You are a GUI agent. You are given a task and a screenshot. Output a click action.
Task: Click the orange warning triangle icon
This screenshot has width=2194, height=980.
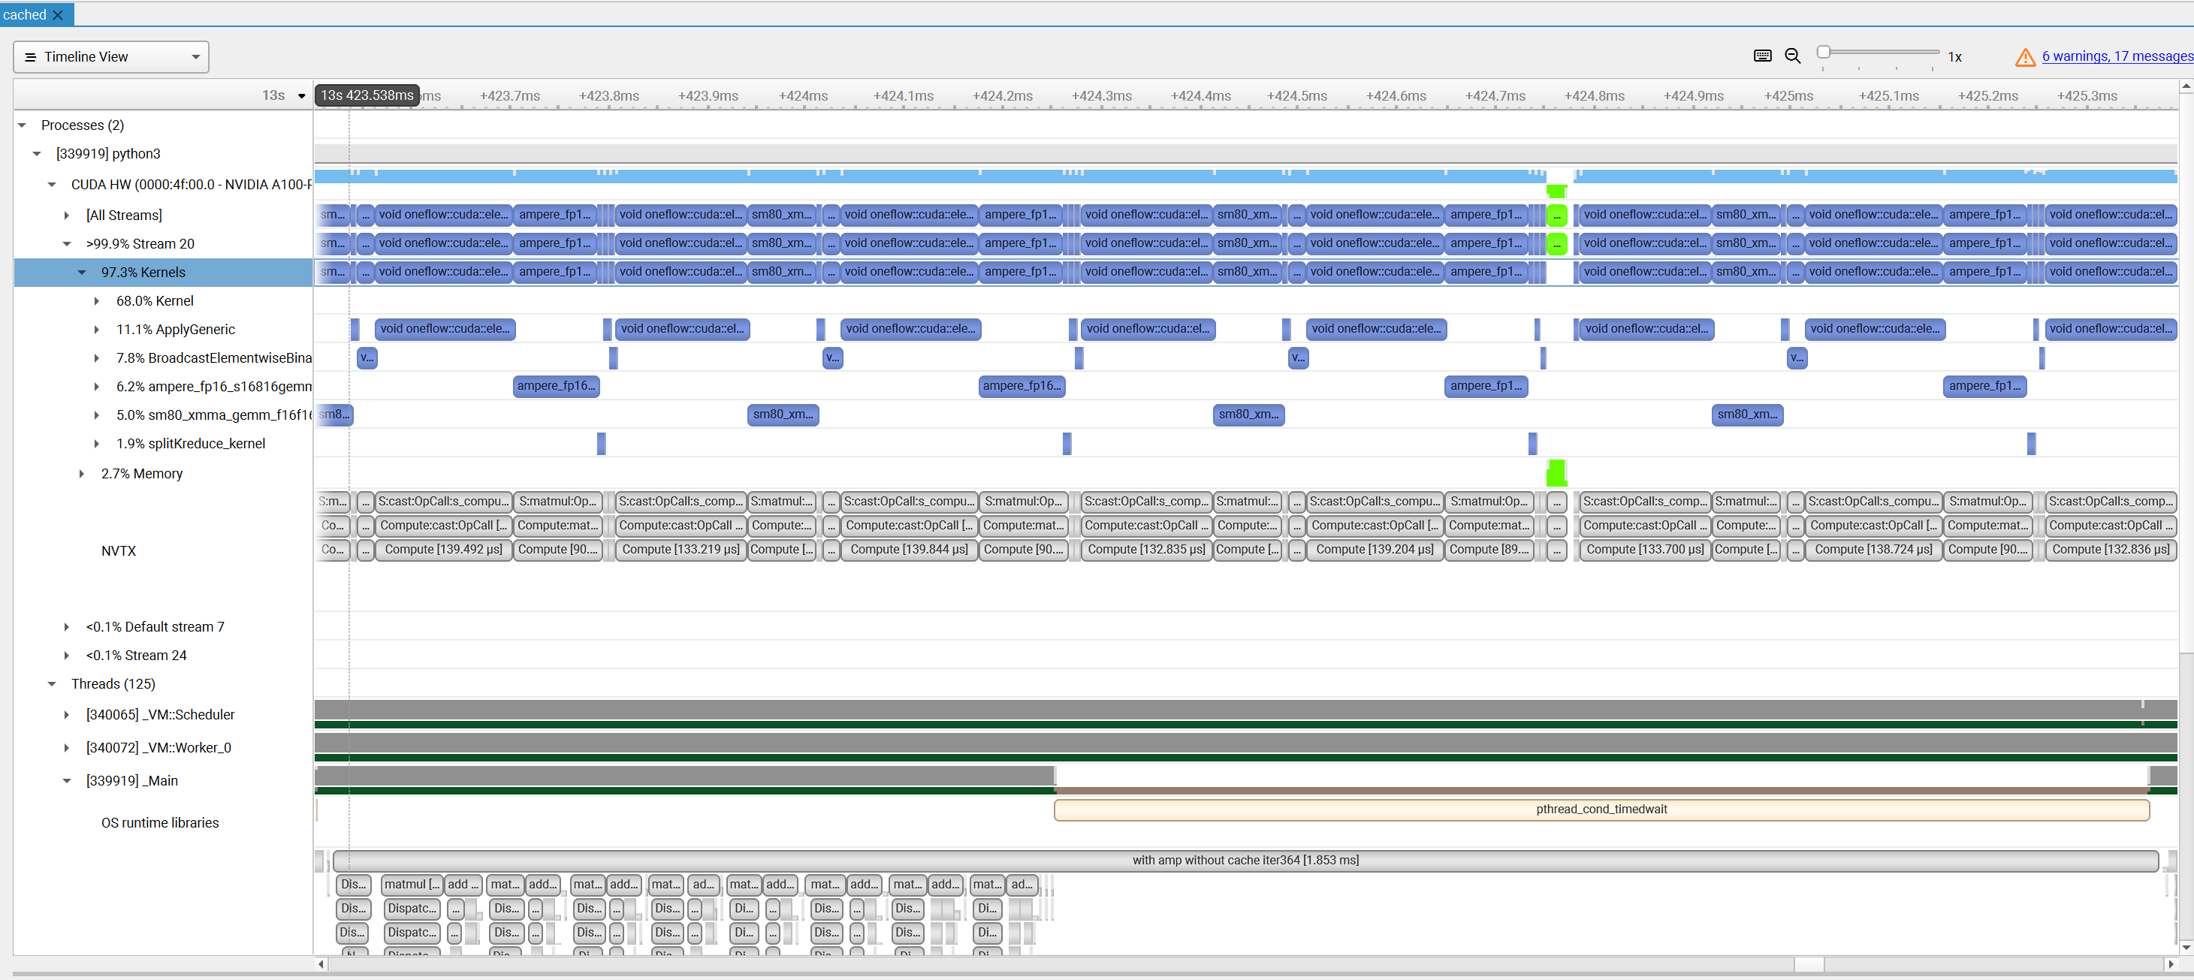(x=2025, y=57)
